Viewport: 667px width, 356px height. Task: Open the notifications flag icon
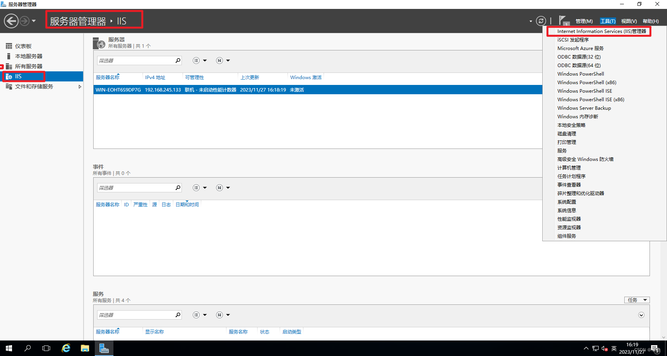point(563,21)
